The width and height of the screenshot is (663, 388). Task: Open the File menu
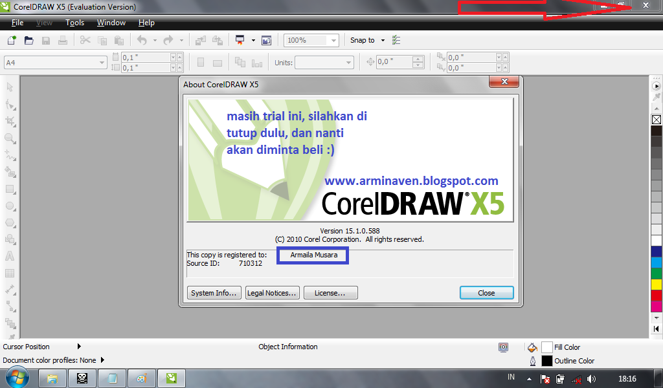coord(17,23)
